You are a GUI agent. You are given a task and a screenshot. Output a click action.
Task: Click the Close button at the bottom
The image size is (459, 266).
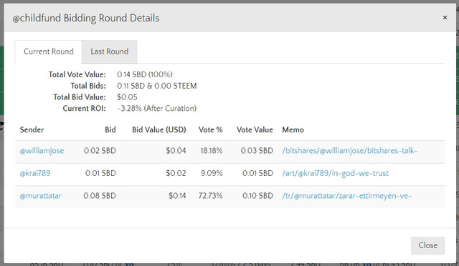click(x=427, y=245)
